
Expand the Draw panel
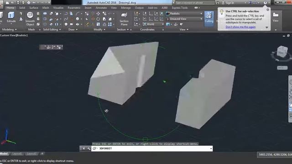73,30
